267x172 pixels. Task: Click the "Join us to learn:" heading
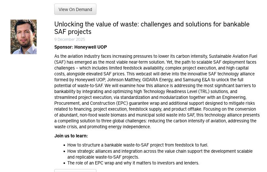click(71, 136)
